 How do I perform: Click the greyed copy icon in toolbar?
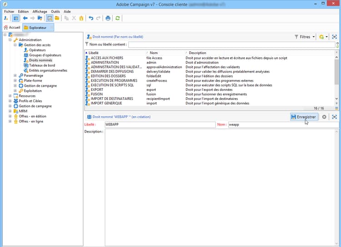pos(66,18)
